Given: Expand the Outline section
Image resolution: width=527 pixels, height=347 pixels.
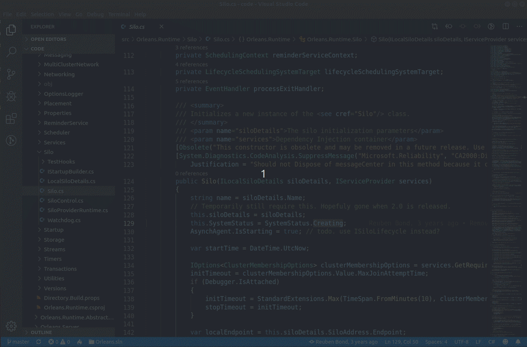Looking at the screenshot, I should (68, 332).
